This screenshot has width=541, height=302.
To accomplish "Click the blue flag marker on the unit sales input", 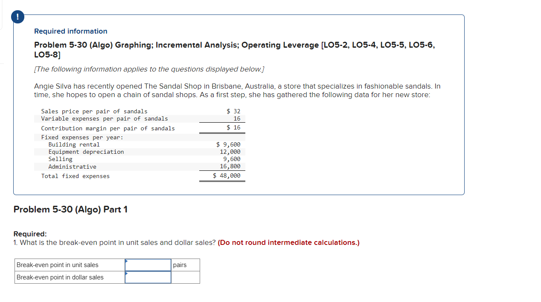I will pos(126,261).
